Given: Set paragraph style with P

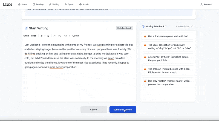Looking at the screenshot, I should click(x=70, y=36).
